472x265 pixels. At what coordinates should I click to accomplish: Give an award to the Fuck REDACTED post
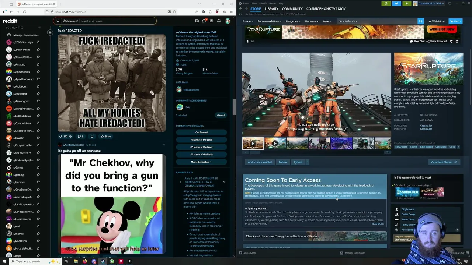[x=92, y=137]
